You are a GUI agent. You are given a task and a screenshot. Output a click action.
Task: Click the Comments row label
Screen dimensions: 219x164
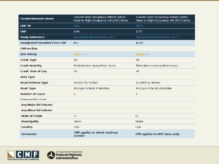pos(29,134)
